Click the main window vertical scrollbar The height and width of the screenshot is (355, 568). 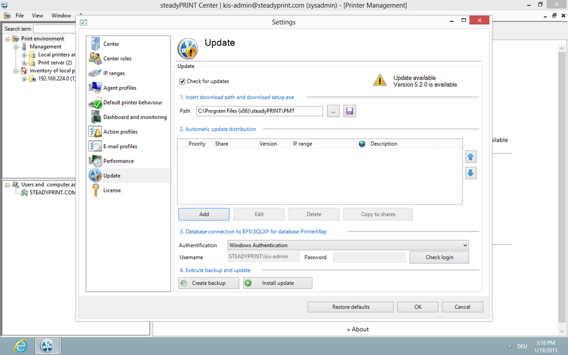562,188
